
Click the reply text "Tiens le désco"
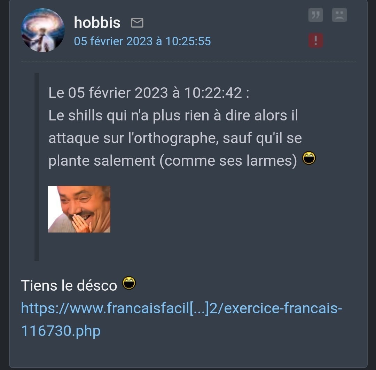pos(69,286)
